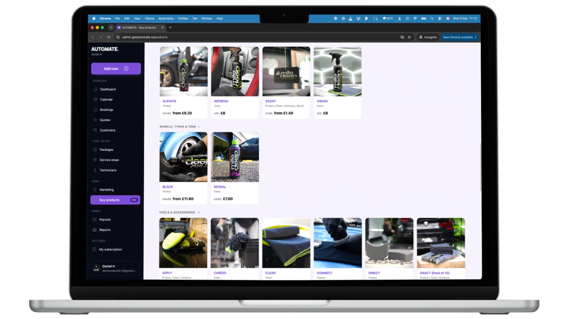This screenshot has width=568, height=319.
Task: Open the VISION product title link
Action: tap(322, 101)
